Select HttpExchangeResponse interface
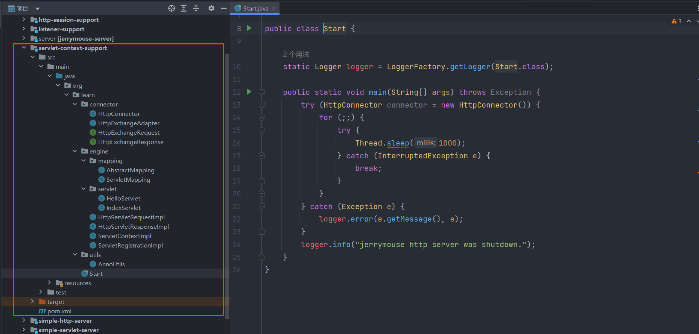Viewport: 699px width, 334px height. pos(131,142)
